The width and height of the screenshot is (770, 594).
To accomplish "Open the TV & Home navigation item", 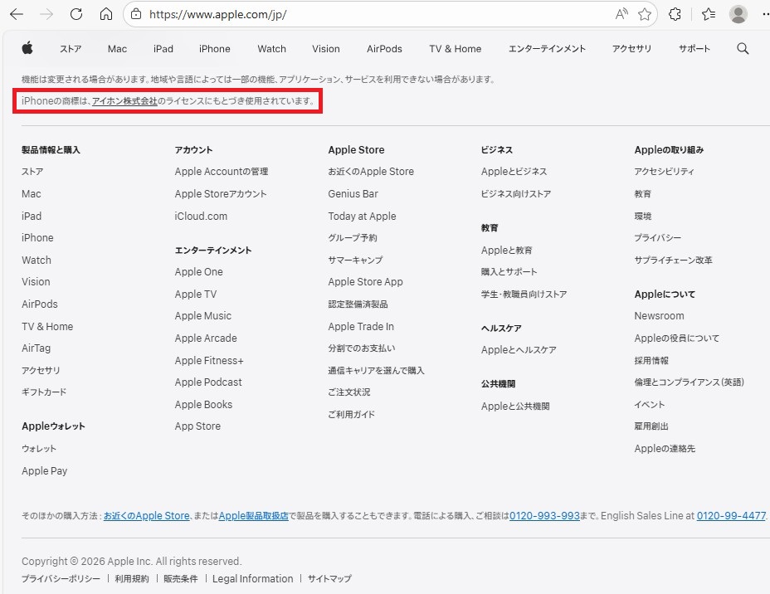I will pos(455,49).
